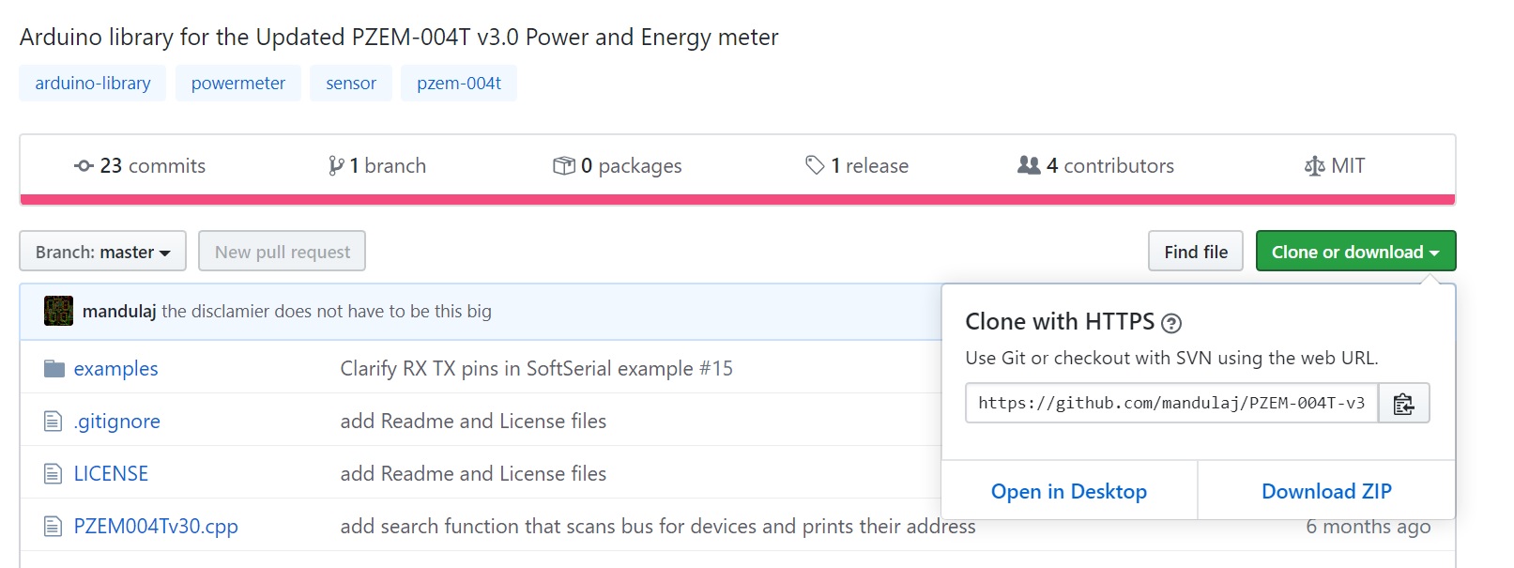Viewport: 1514px width, 568px height.
Task: Open the PZEM004Tv30.cpp file
Action: click(x=156, y=526)
